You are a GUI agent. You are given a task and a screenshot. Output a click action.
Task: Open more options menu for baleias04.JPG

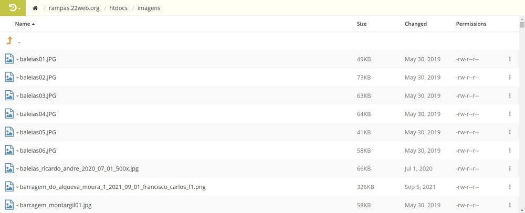point(510,114)
